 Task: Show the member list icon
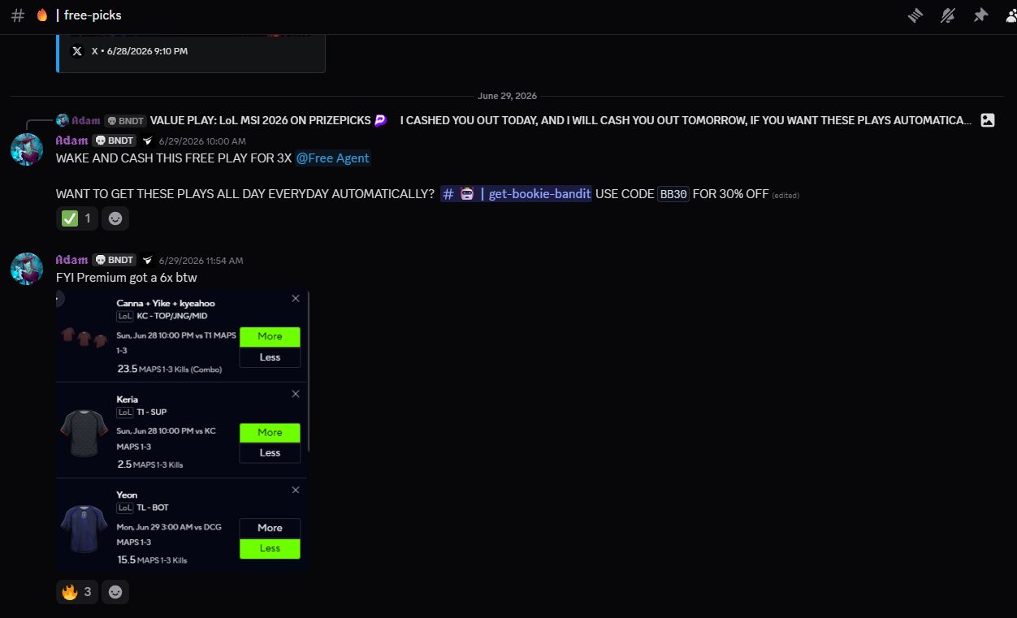pos(1011,15)
